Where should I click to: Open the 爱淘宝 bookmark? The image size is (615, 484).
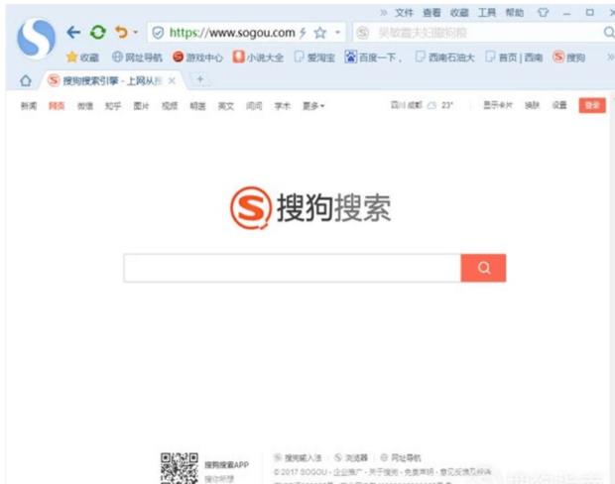(314, 58)
